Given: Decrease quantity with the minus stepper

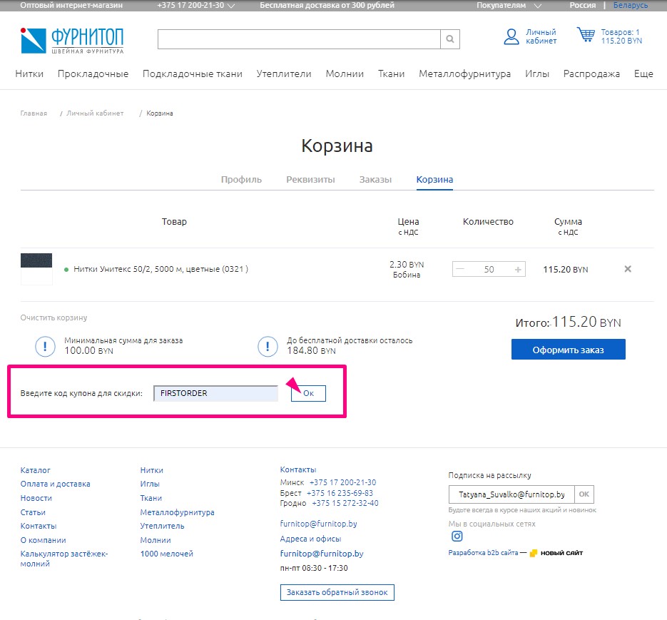Looking at the screenshot, I should [x=459, y=269].
